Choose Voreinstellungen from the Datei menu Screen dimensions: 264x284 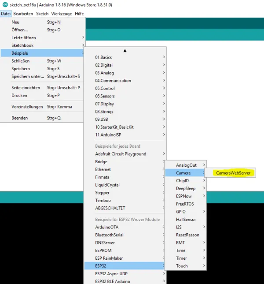coord(27,107)
